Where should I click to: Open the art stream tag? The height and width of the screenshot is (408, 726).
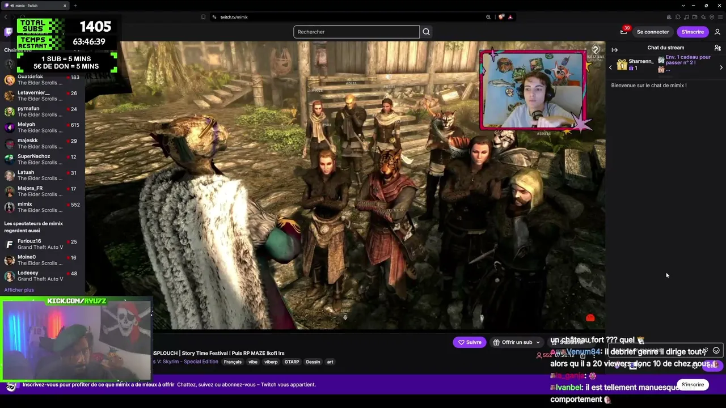[x=330, y=362]
